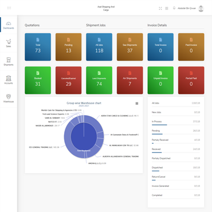Select the Dispatched row label
Viewport: 212px width, 212px height.
[157, 167]
